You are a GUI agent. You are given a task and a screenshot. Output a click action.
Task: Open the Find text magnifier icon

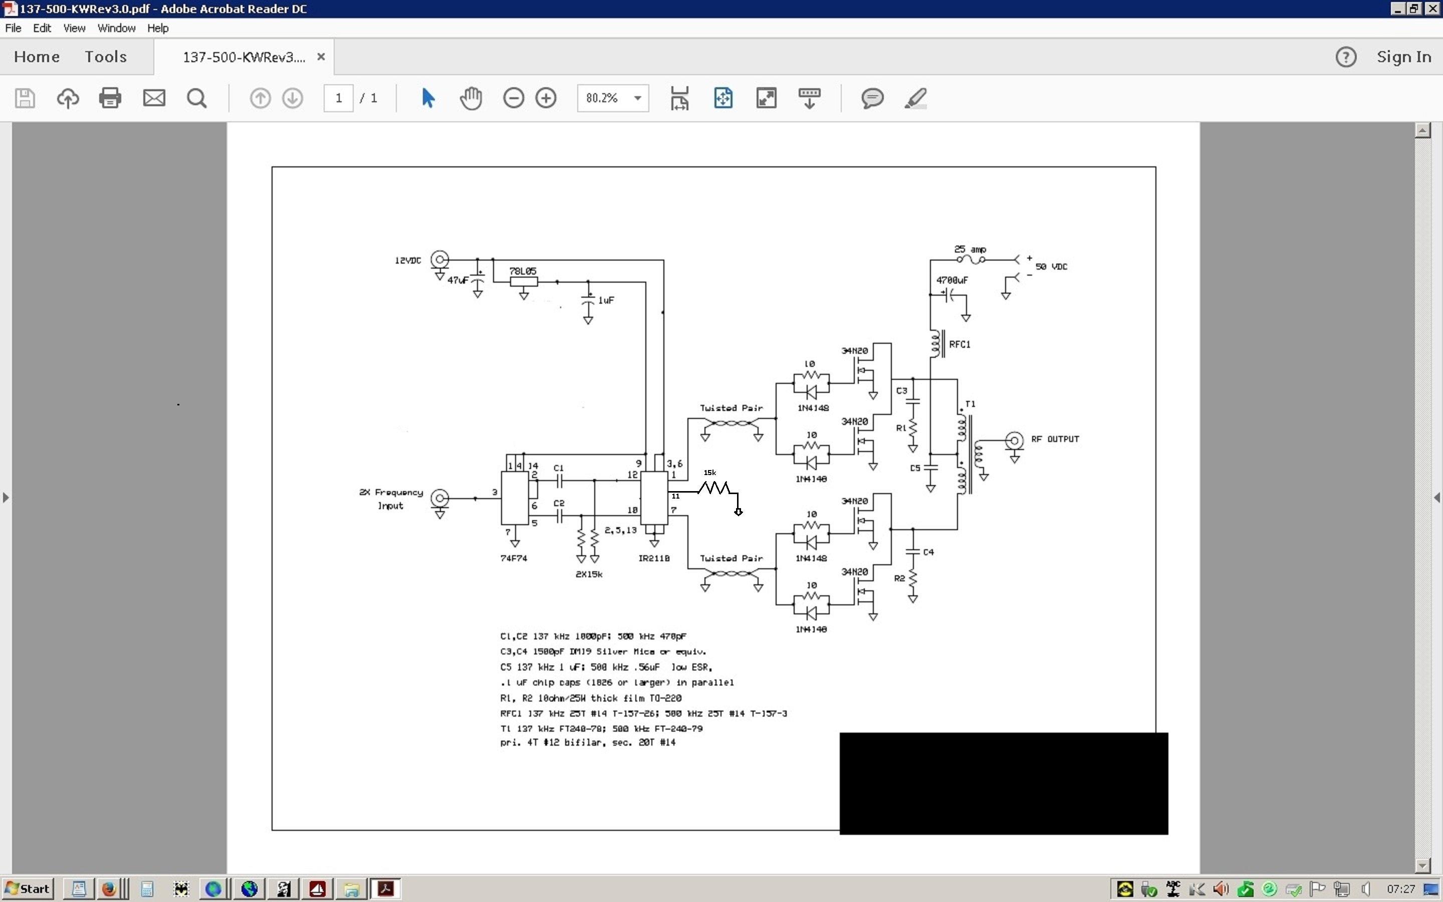(x=197, y=98)
